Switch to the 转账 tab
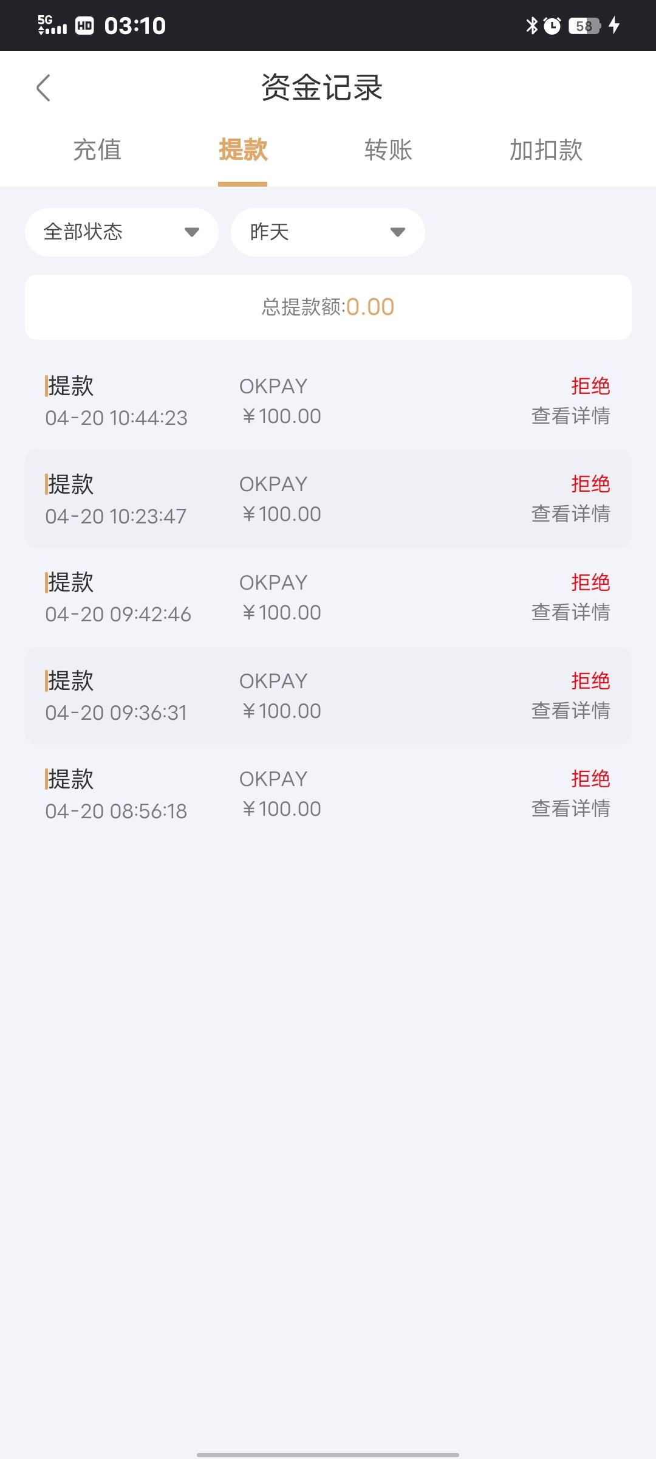This screenshot has height=1459, width=656. coord(388,150)
